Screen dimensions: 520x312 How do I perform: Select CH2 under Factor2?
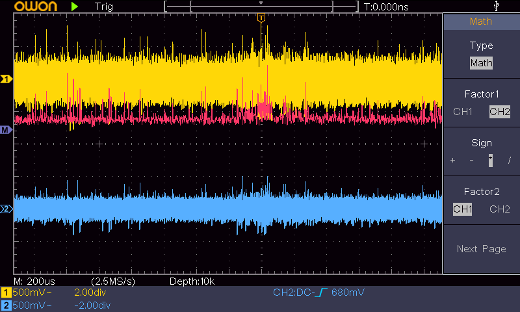(499, 209)
